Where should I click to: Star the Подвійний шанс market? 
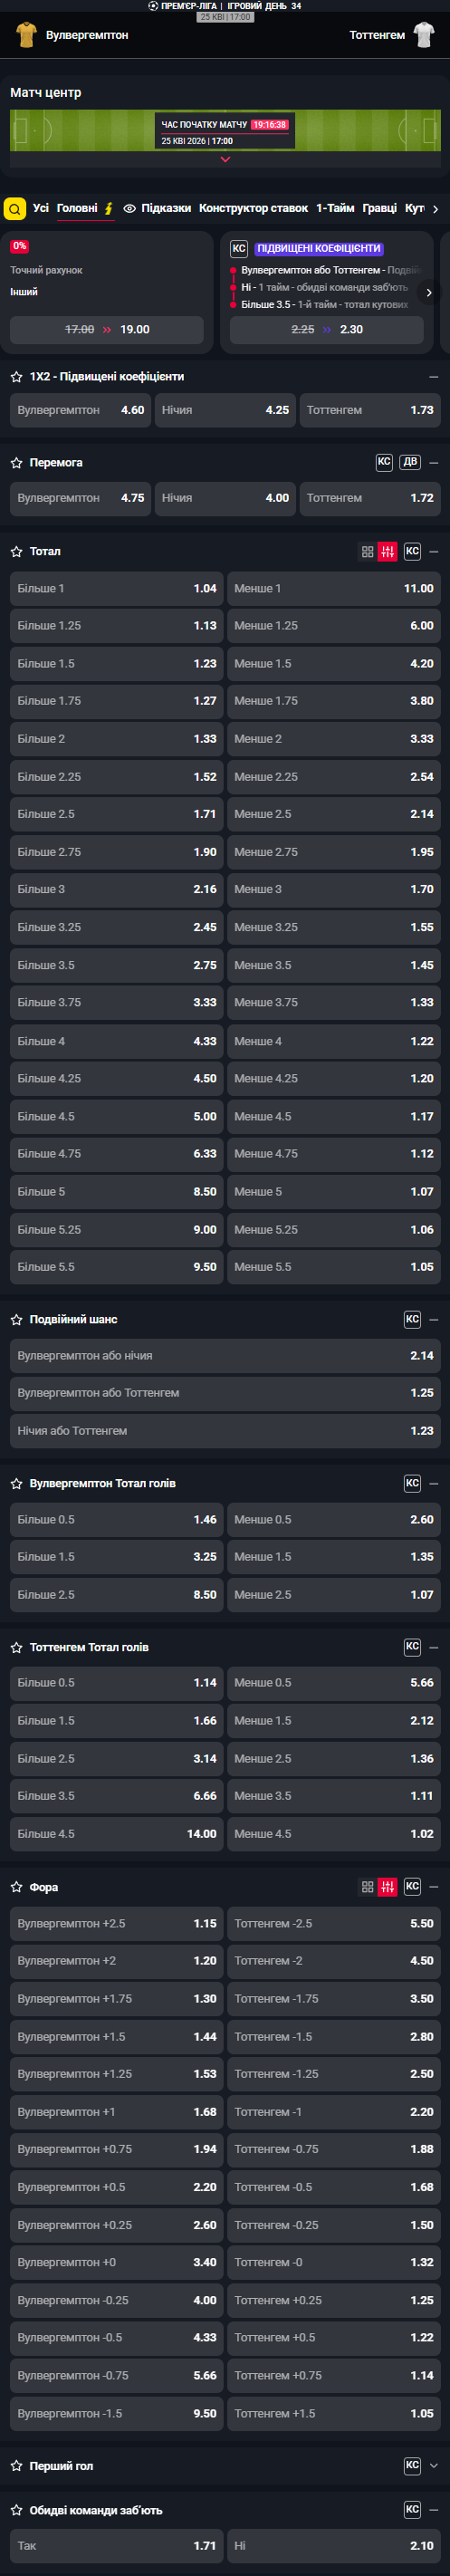click(16, 1320)
